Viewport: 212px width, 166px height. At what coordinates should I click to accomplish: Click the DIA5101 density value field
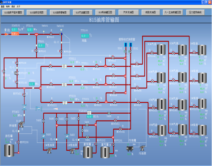tap(14, 29)
